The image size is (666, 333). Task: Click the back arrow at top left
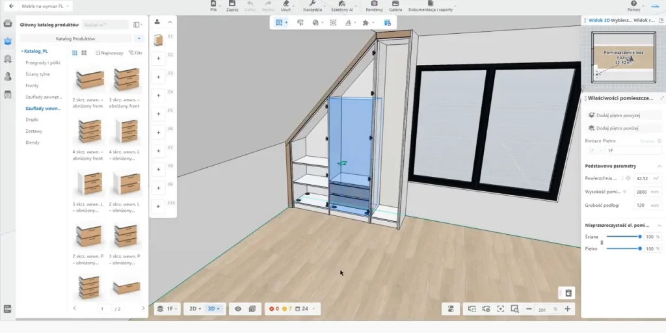click(x=11, y=7)
